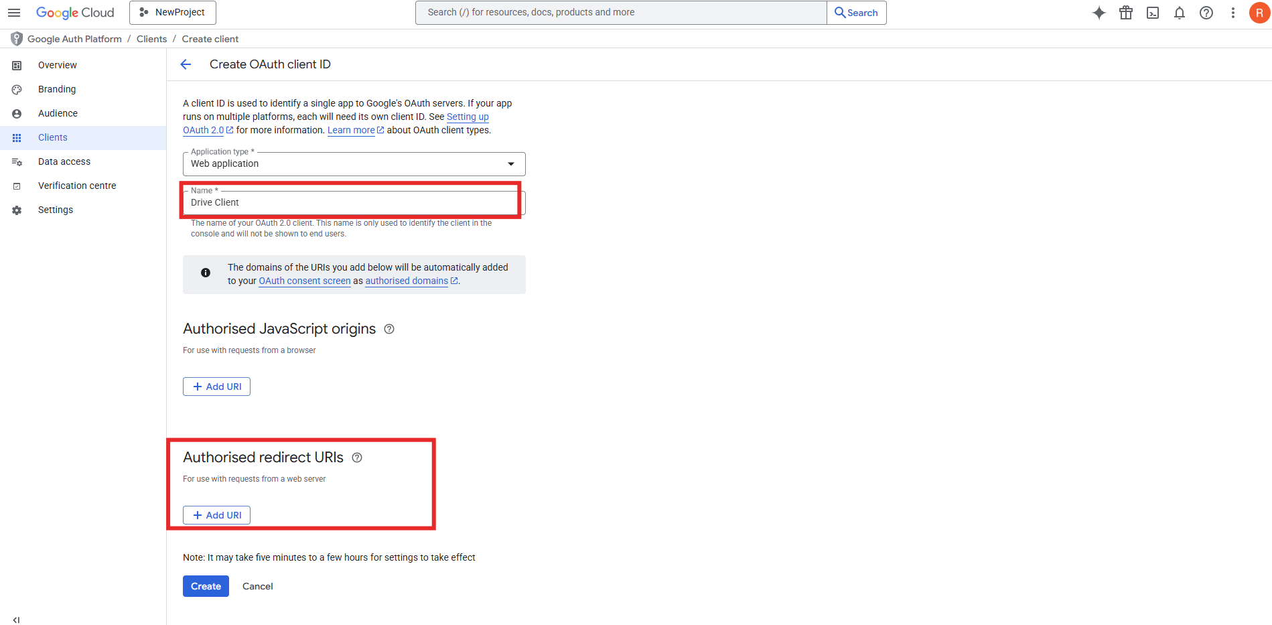
Task: Open the main navigation hamburger menu
Action: pyautogui.click(x=14, y=12)
